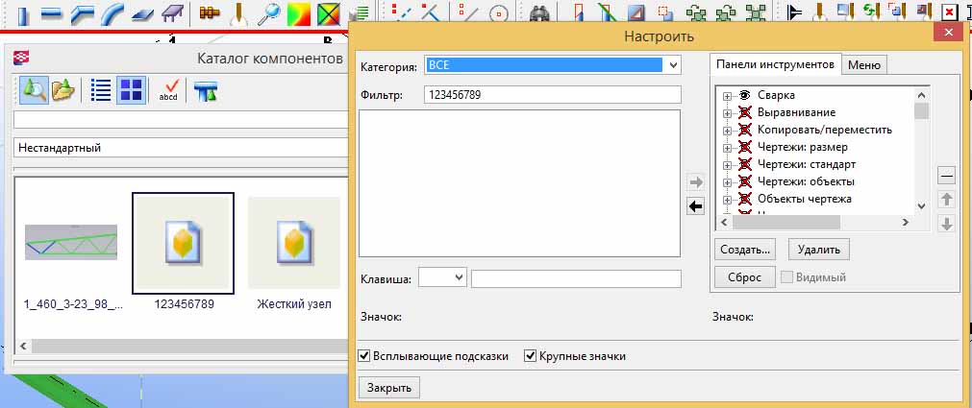Viewport: 972px width, 408px height.
Task: Click the Закрыть button
Action: click(x=389, y=388)
